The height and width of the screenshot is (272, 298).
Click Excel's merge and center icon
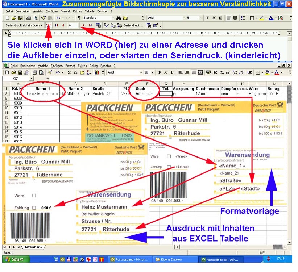coord(200,72)
